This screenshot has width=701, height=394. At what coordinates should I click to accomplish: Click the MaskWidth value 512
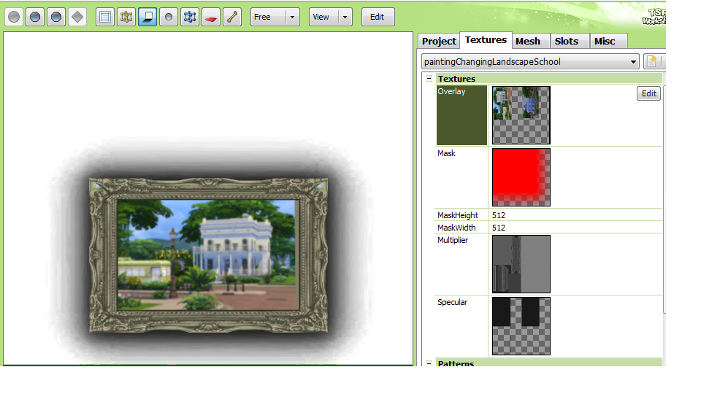pyautogui.click(x=499, y=228)
